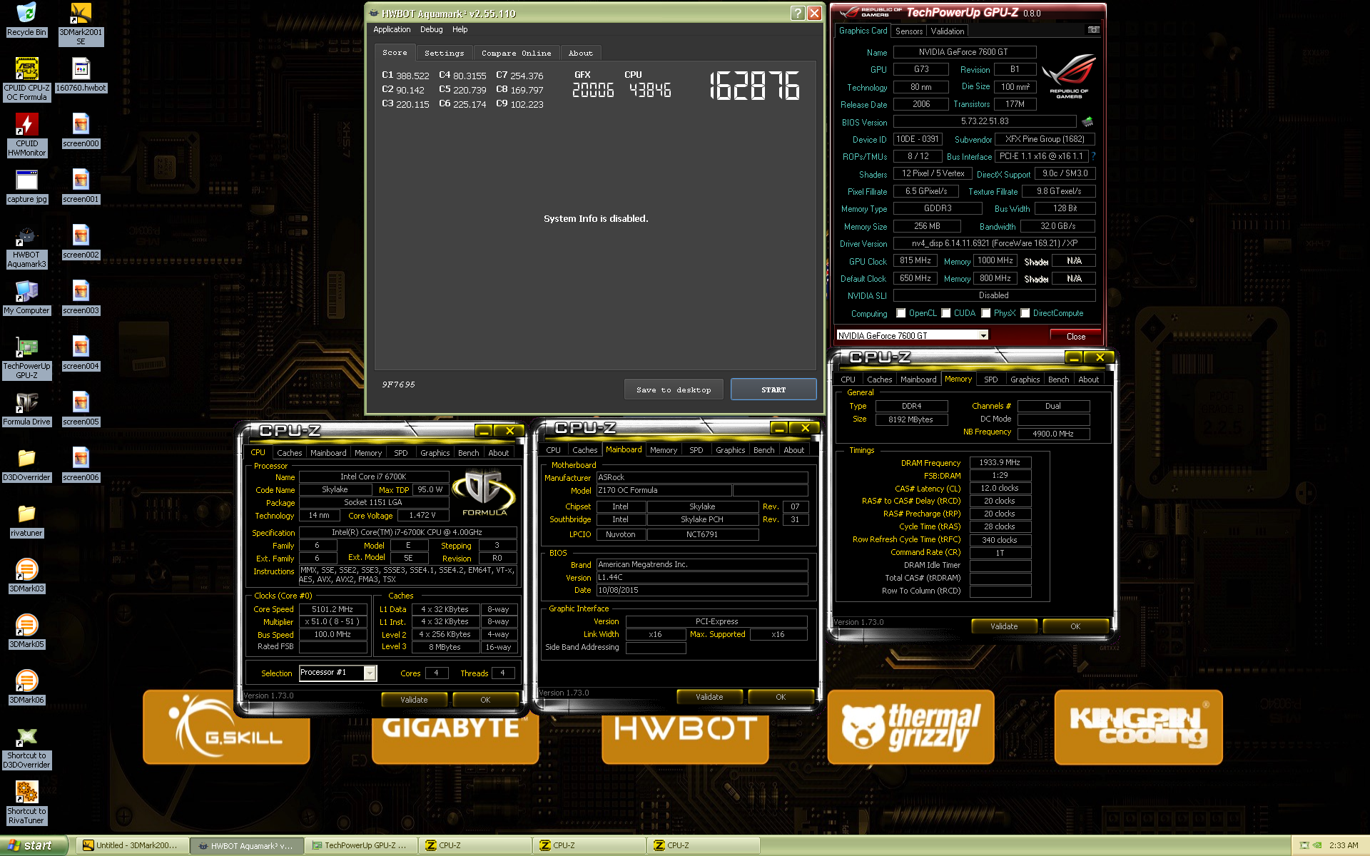Switch to Sensors tab in GPU-Z
The width and height of the screenshot is (1370, 856).
click(909, 31)
